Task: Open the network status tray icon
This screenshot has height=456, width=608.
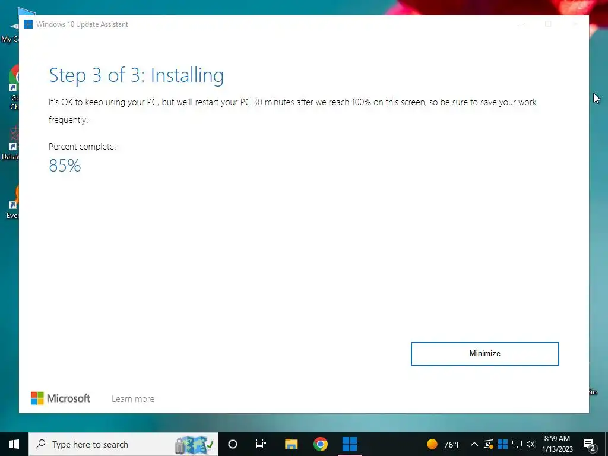Action: (x=517, y=444)
